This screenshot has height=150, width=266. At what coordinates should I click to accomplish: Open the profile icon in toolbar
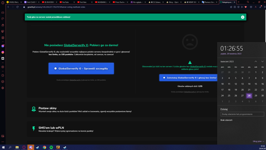256,7
